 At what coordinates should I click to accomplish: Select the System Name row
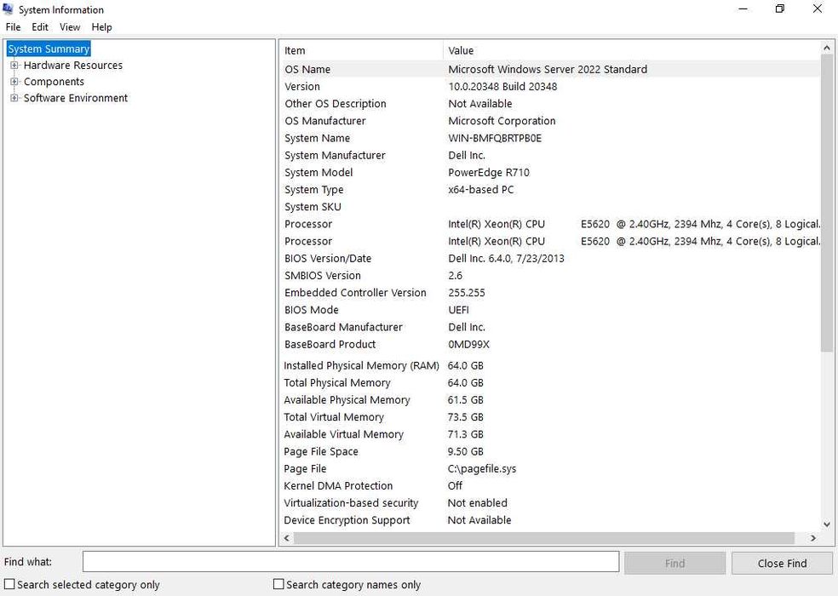pyautogui.click(x=550, y=138)
